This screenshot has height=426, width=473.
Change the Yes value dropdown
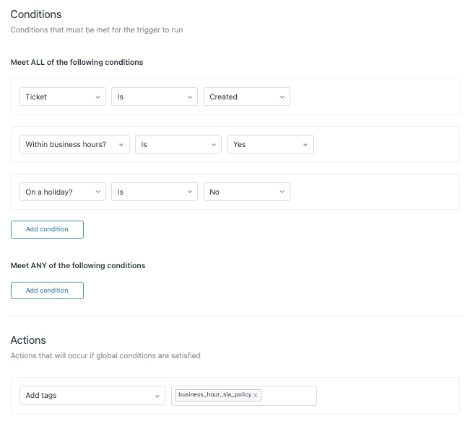coord(270,144)
